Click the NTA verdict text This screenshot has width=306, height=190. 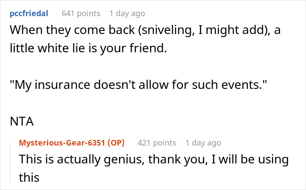pyautogui.click(x=21, y=122)
